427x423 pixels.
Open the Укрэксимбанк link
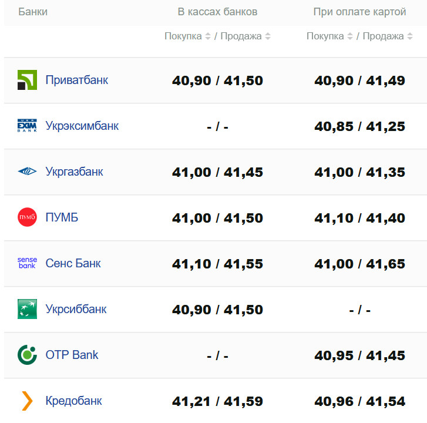pos(82,126)
